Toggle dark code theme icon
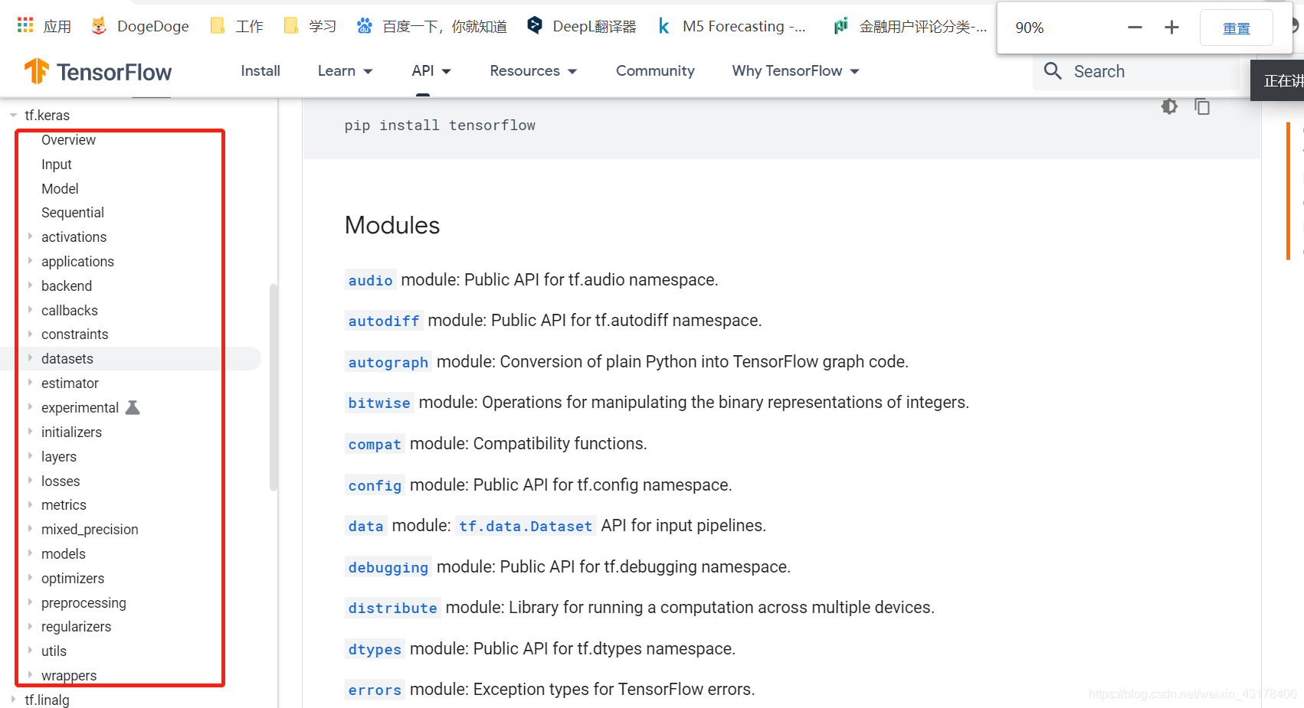The image size is (1304, 708). point(1169,106)
